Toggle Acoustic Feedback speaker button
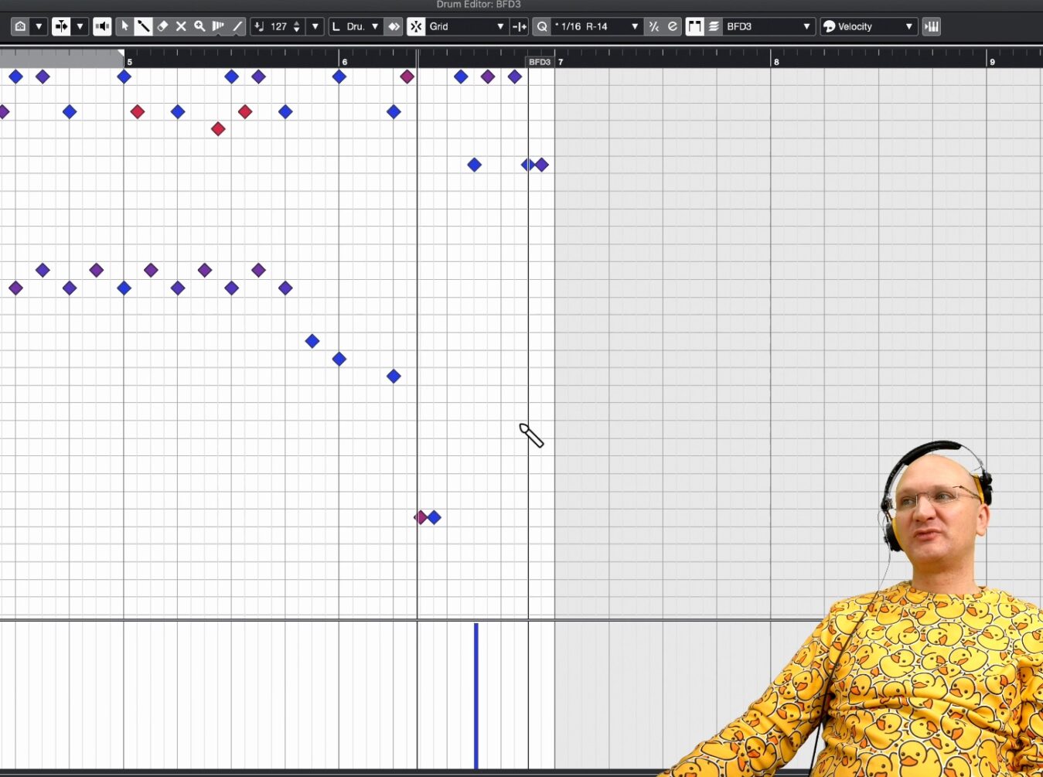This screenshot has width=1043, height=777. [x=102, y=26]
